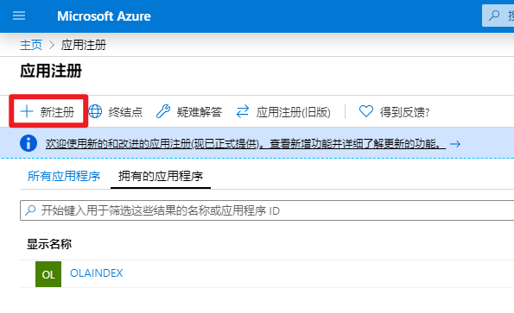Open 终结点 endpoints

(125, 112)
